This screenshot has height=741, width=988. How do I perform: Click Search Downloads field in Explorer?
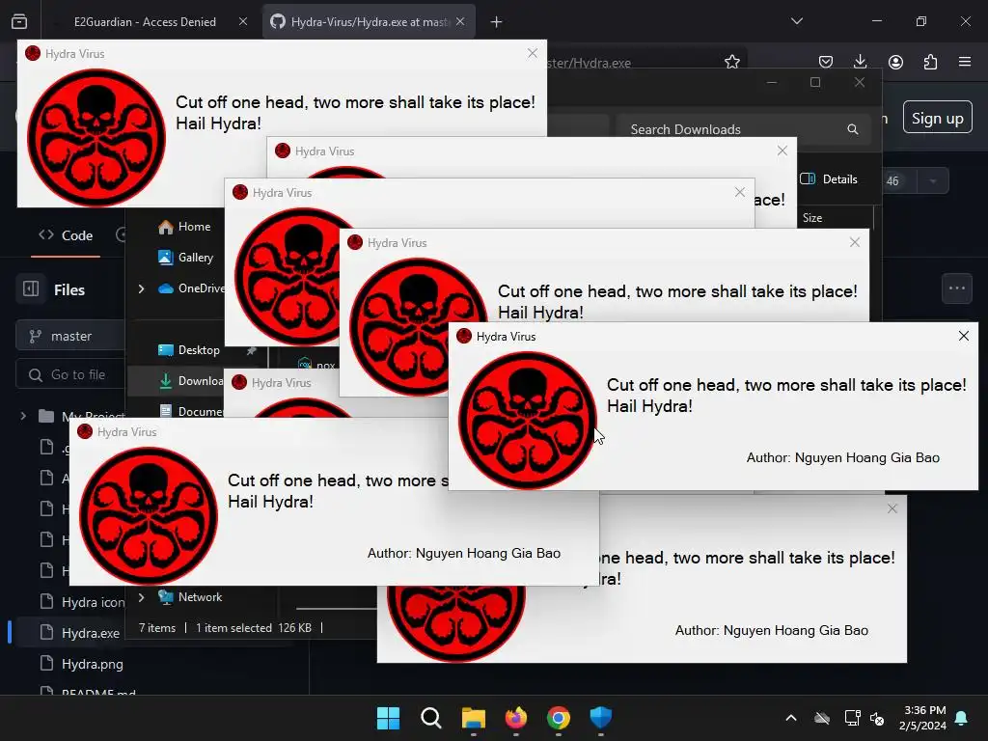pyautogui.click(x=744, y=129)
